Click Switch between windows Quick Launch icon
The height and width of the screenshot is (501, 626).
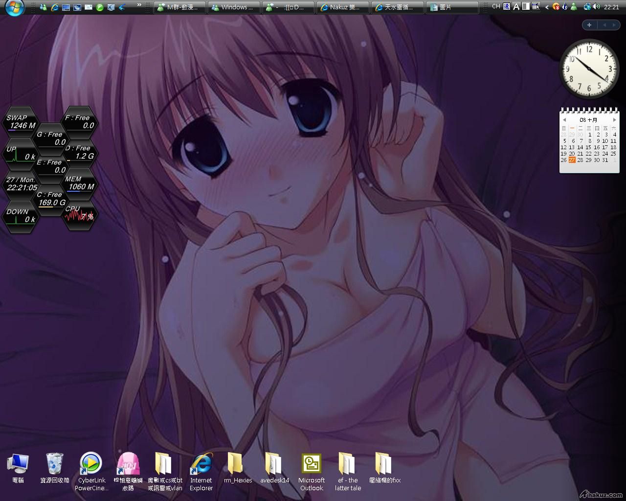[77, 7]
